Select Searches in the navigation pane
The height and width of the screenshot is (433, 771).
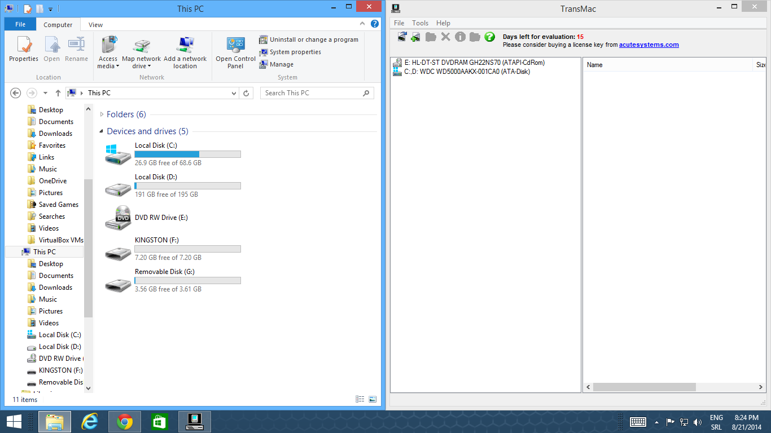coord(51,216)
